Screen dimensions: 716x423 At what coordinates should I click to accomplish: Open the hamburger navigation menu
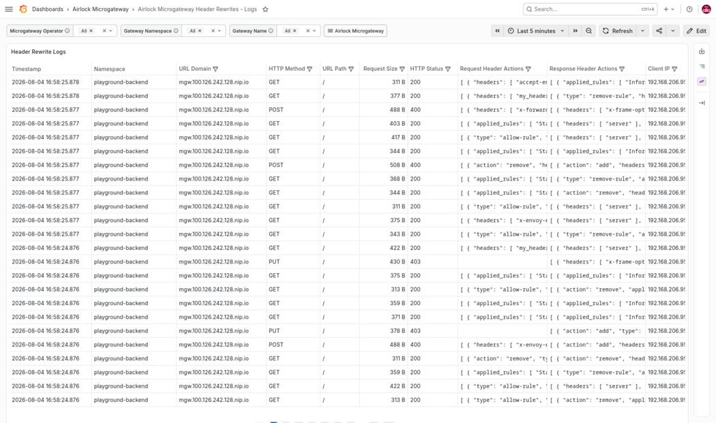click(x=9, y=9)
